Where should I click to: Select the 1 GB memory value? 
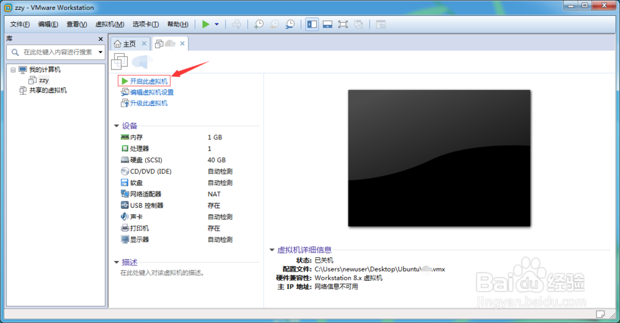(x=215, y=137)
